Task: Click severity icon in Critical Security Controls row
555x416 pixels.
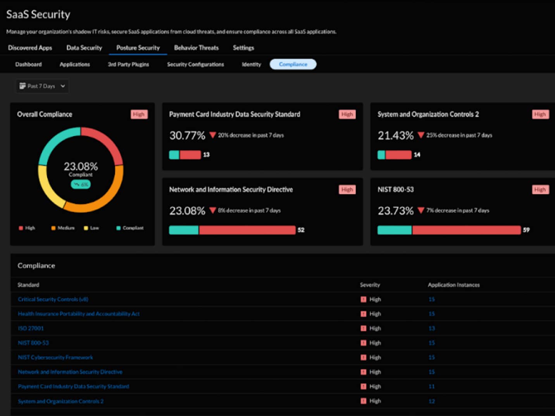Action: [x=363, y=299]
